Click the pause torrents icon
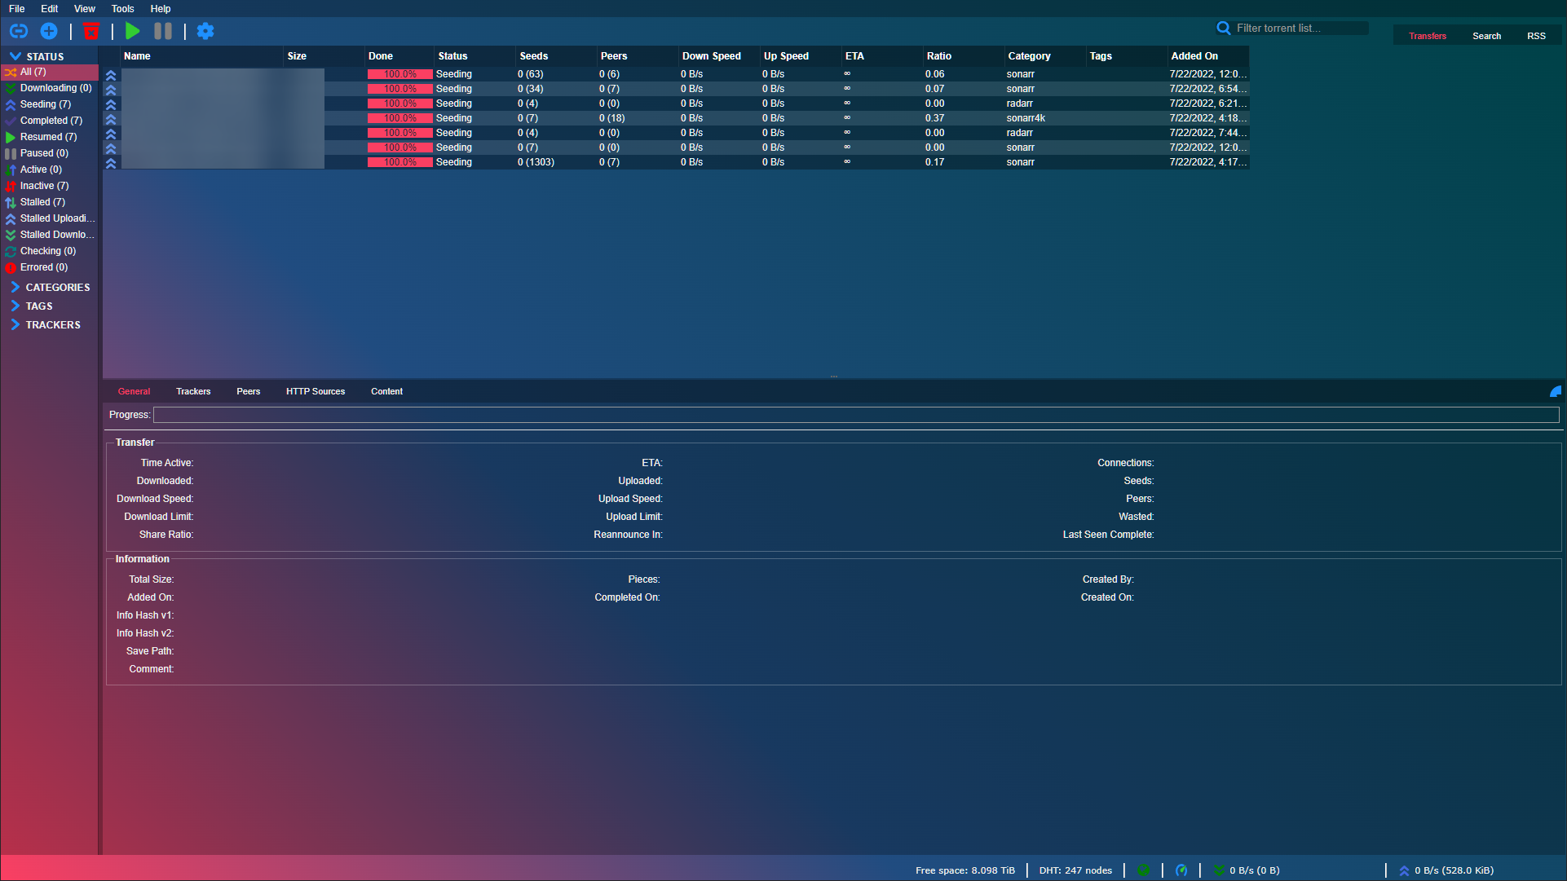The height and width of the screenshot is (881, 1567). point(163,31)
